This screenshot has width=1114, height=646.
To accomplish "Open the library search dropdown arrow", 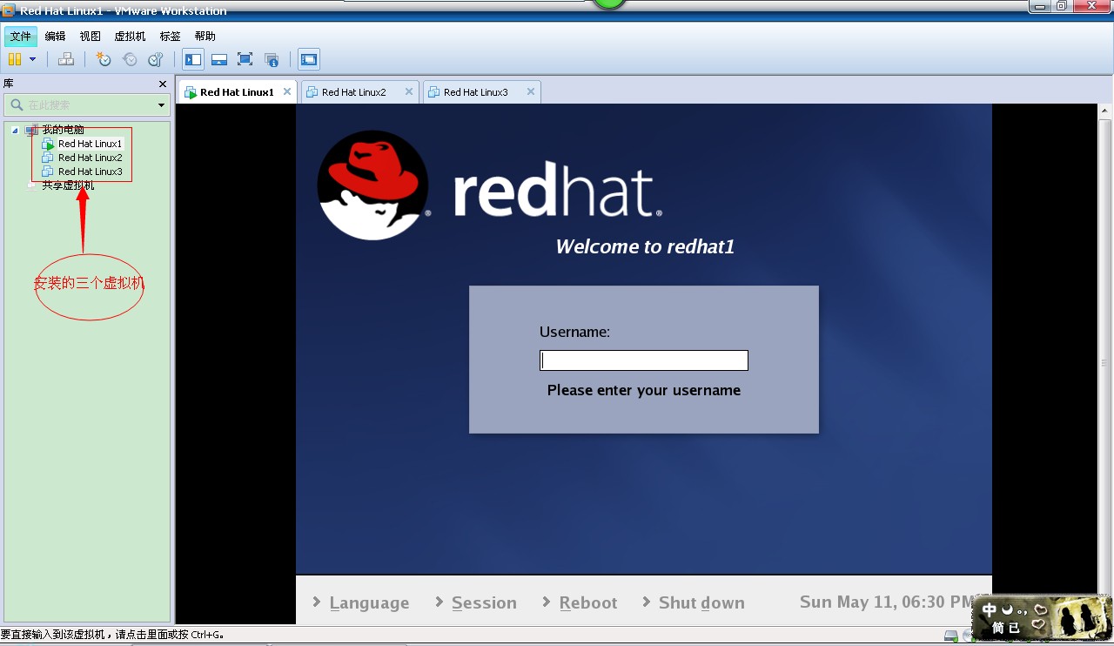I will pos(162,105).
